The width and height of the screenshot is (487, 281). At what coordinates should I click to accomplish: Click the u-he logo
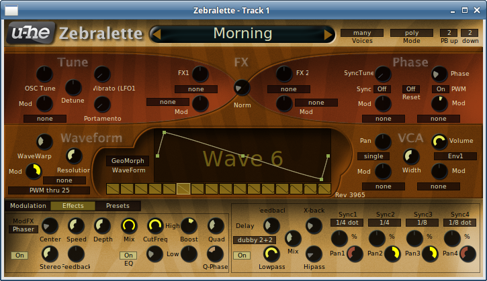click(x=31, y=33)
